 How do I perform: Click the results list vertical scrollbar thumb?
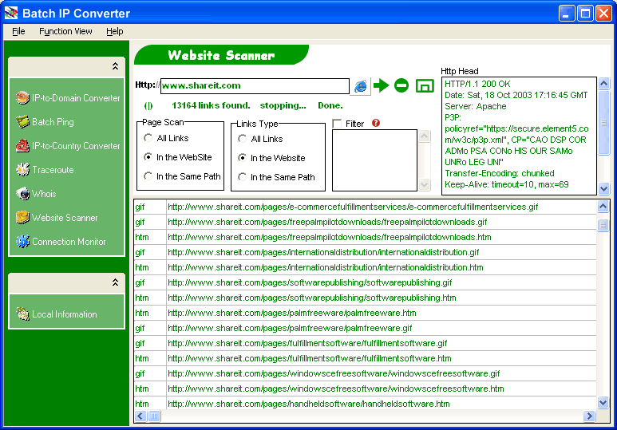(x=603, y=225)
